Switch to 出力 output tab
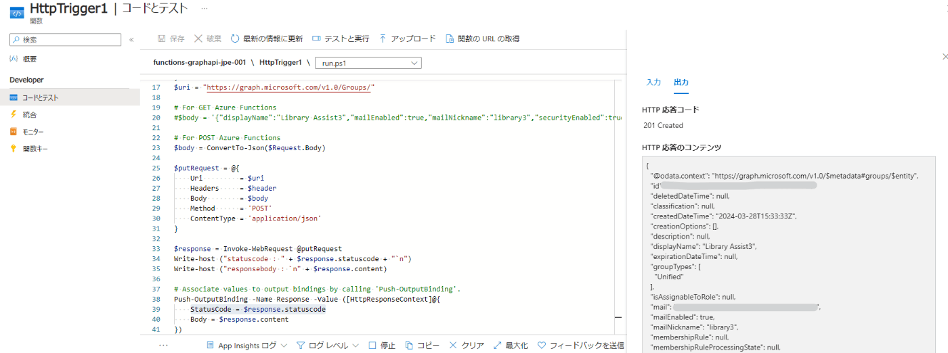The image size is (948, 353). (x=681, y=83)
